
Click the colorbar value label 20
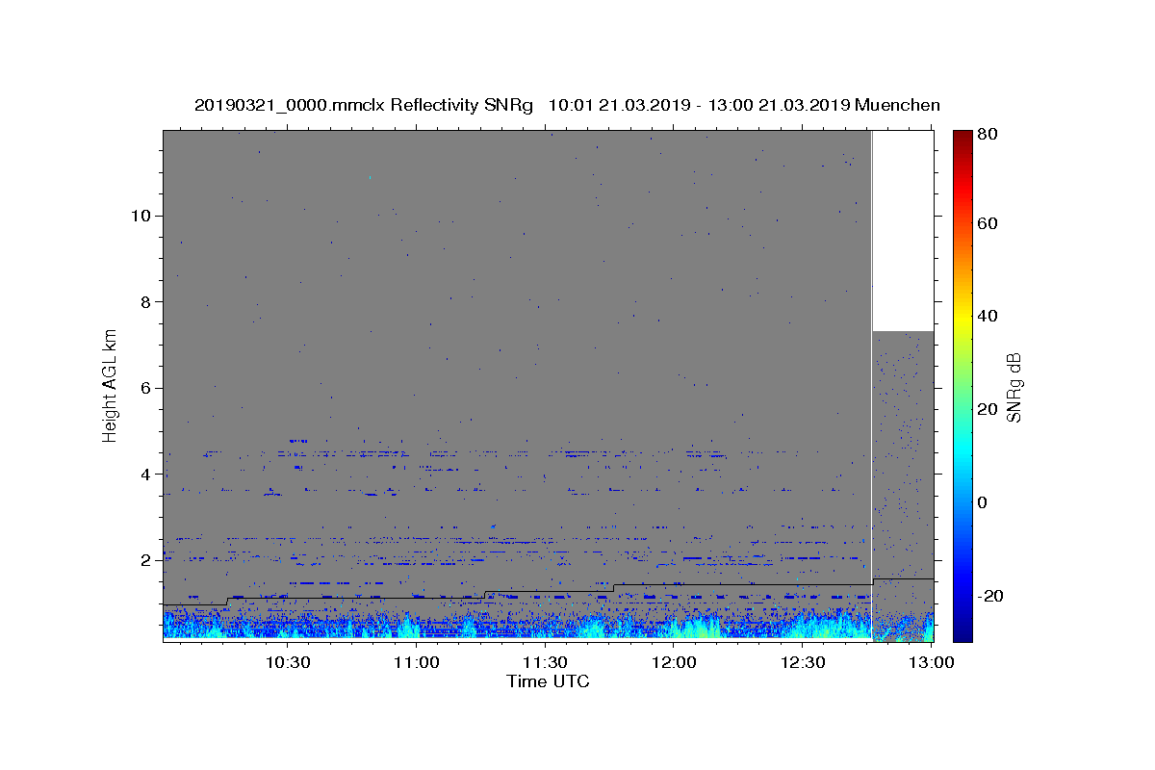click(988, 409)
